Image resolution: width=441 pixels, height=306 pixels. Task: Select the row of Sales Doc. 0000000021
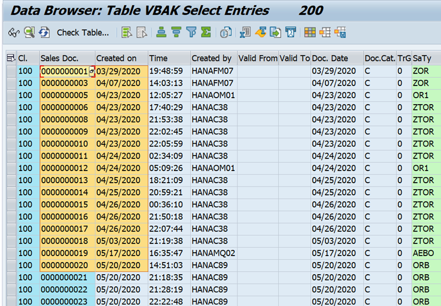11,277
